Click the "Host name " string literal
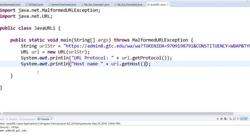This screenshot has height=140, width=250. (x=87, y=64)
